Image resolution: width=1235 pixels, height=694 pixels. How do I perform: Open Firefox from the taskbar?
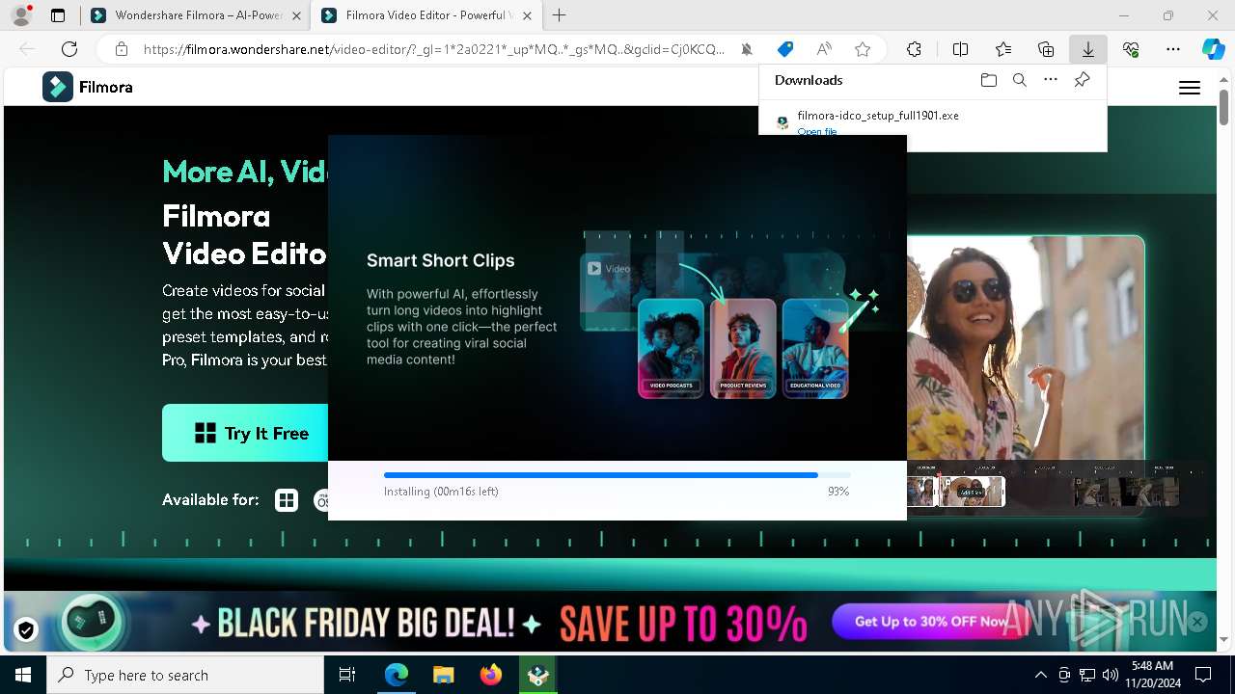click(x=491, y=675)
